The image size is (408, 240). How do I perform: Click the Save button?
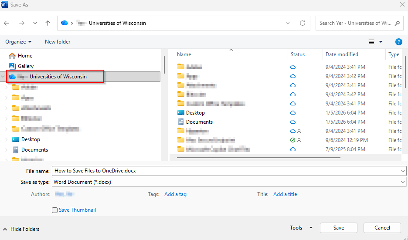tap(338, 228)
